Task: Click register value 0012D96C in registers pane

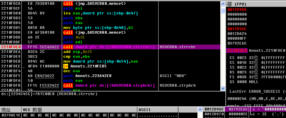Action: pyautogui.click(x=237, y=29)
